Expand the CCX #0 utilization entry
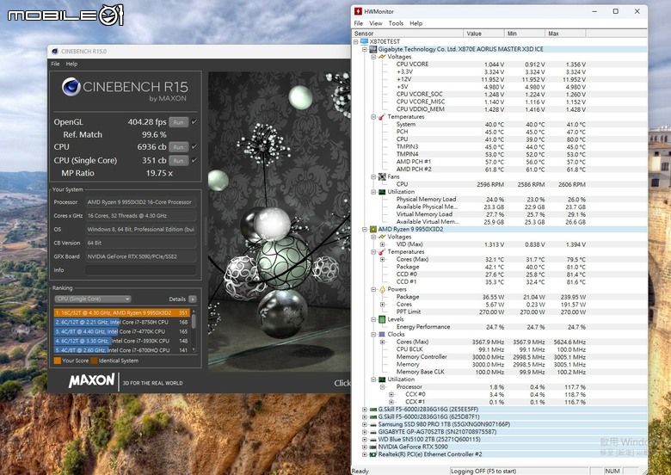 pos(391,394)
